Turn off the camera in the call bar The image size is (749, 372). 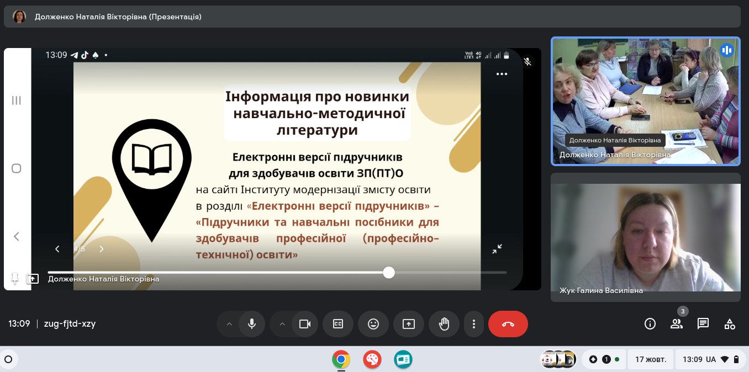coord(305,324)
